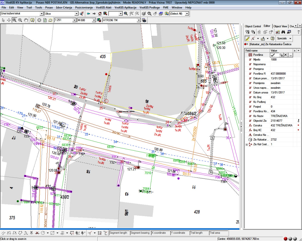Click the yellow pencil edit icon
Viewport: 302px width, 241px height.
(248, 38)
